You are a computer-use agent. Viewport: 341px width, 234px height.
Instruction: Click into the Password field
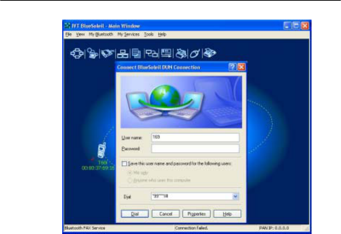195,148
